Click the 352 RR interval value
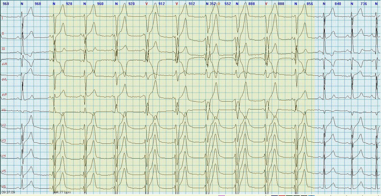381x196 pixels. (x=213, y=4)
